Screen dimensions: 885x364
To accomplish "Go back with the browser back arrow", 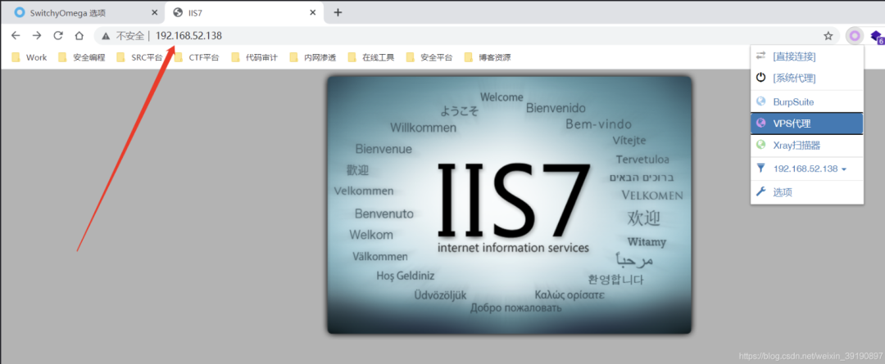I will [x=16, y=35].
